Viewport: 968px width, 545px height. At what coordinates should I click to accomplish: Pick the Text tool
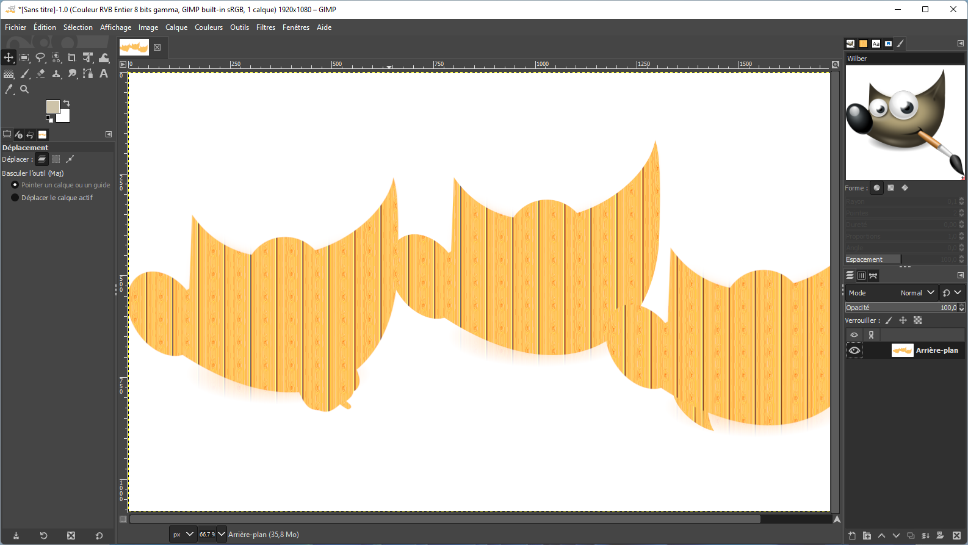click(104, 73)
